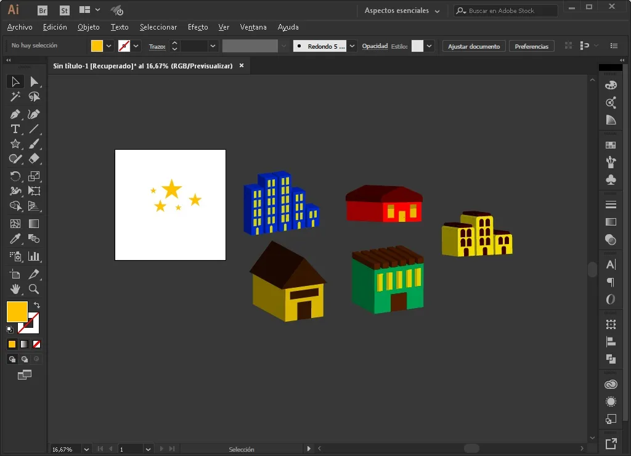This screenshot has height=456, width=631.
Task: Pick the Zoom tool
Action: coord(35,289)
